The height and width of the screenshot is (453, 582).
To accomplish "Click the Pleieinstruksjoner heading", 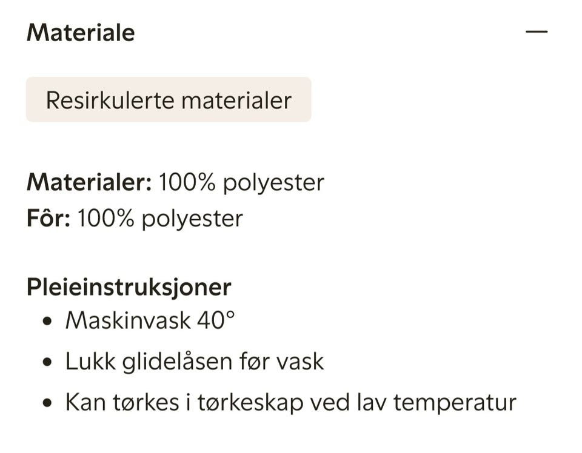I will tap(129, 286).
